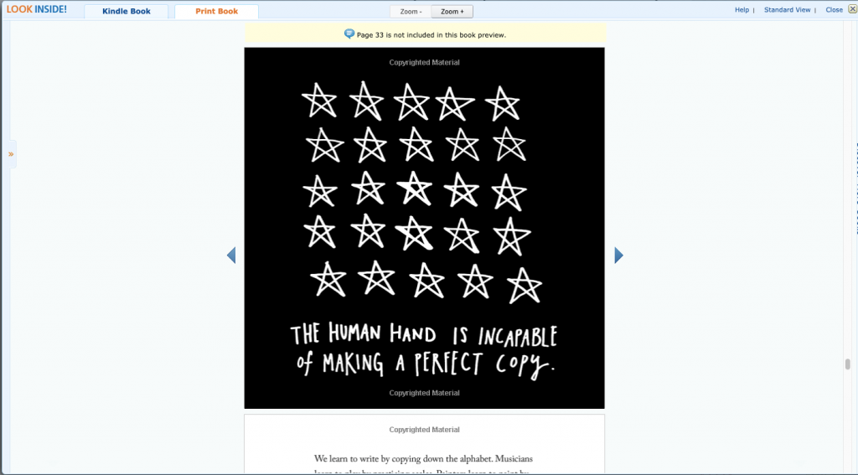Expand the left sidebar panel
The width and height of the screenshot is (858, 475).
click(x=11, y=154)
